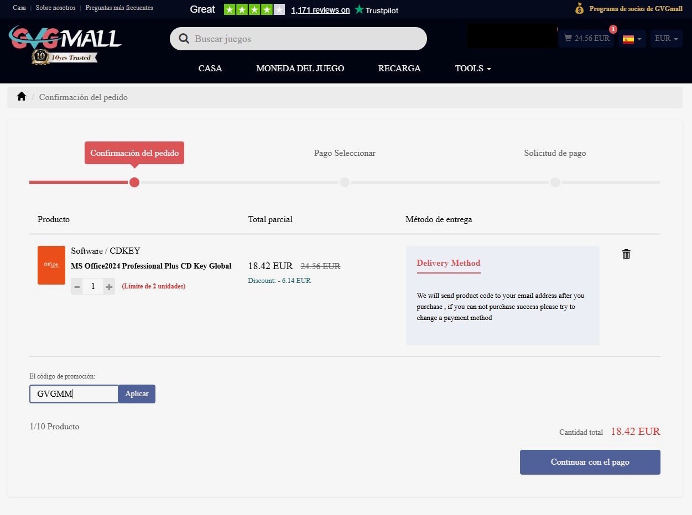Open MONEDA DEL JUEGO menu item
Image resolution: width=692 pixels, height=515 pixels.
(300, 69)
